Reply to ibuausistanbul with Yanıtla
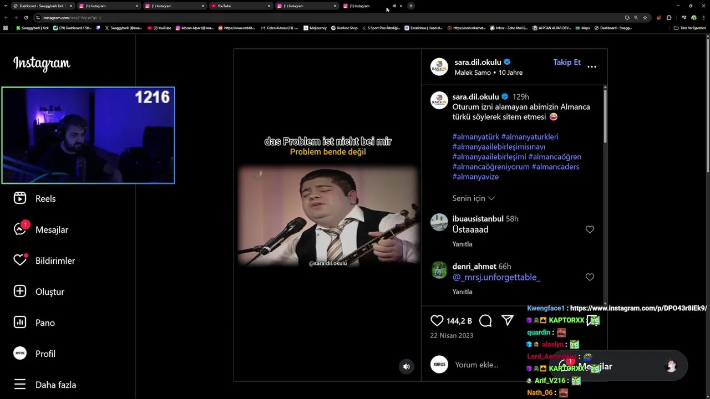 coord(462,244)
